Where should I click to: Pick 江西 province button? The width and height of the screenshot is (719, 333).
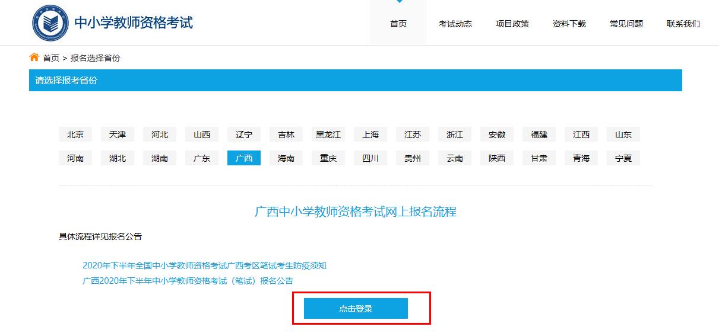[581, 135]
